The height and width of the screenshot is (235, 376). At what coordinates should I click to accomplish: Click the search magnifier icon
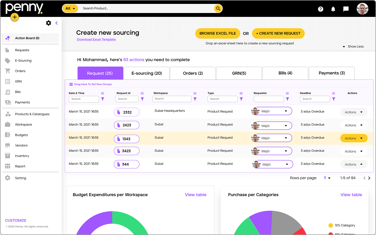(218, 8)
